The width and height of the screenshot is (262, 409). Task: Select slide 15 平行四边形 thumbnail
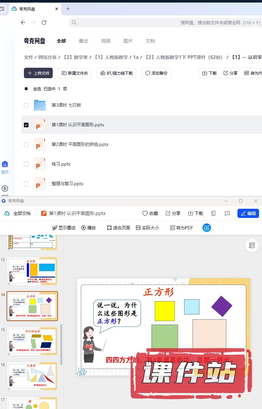tap(32, 341)
